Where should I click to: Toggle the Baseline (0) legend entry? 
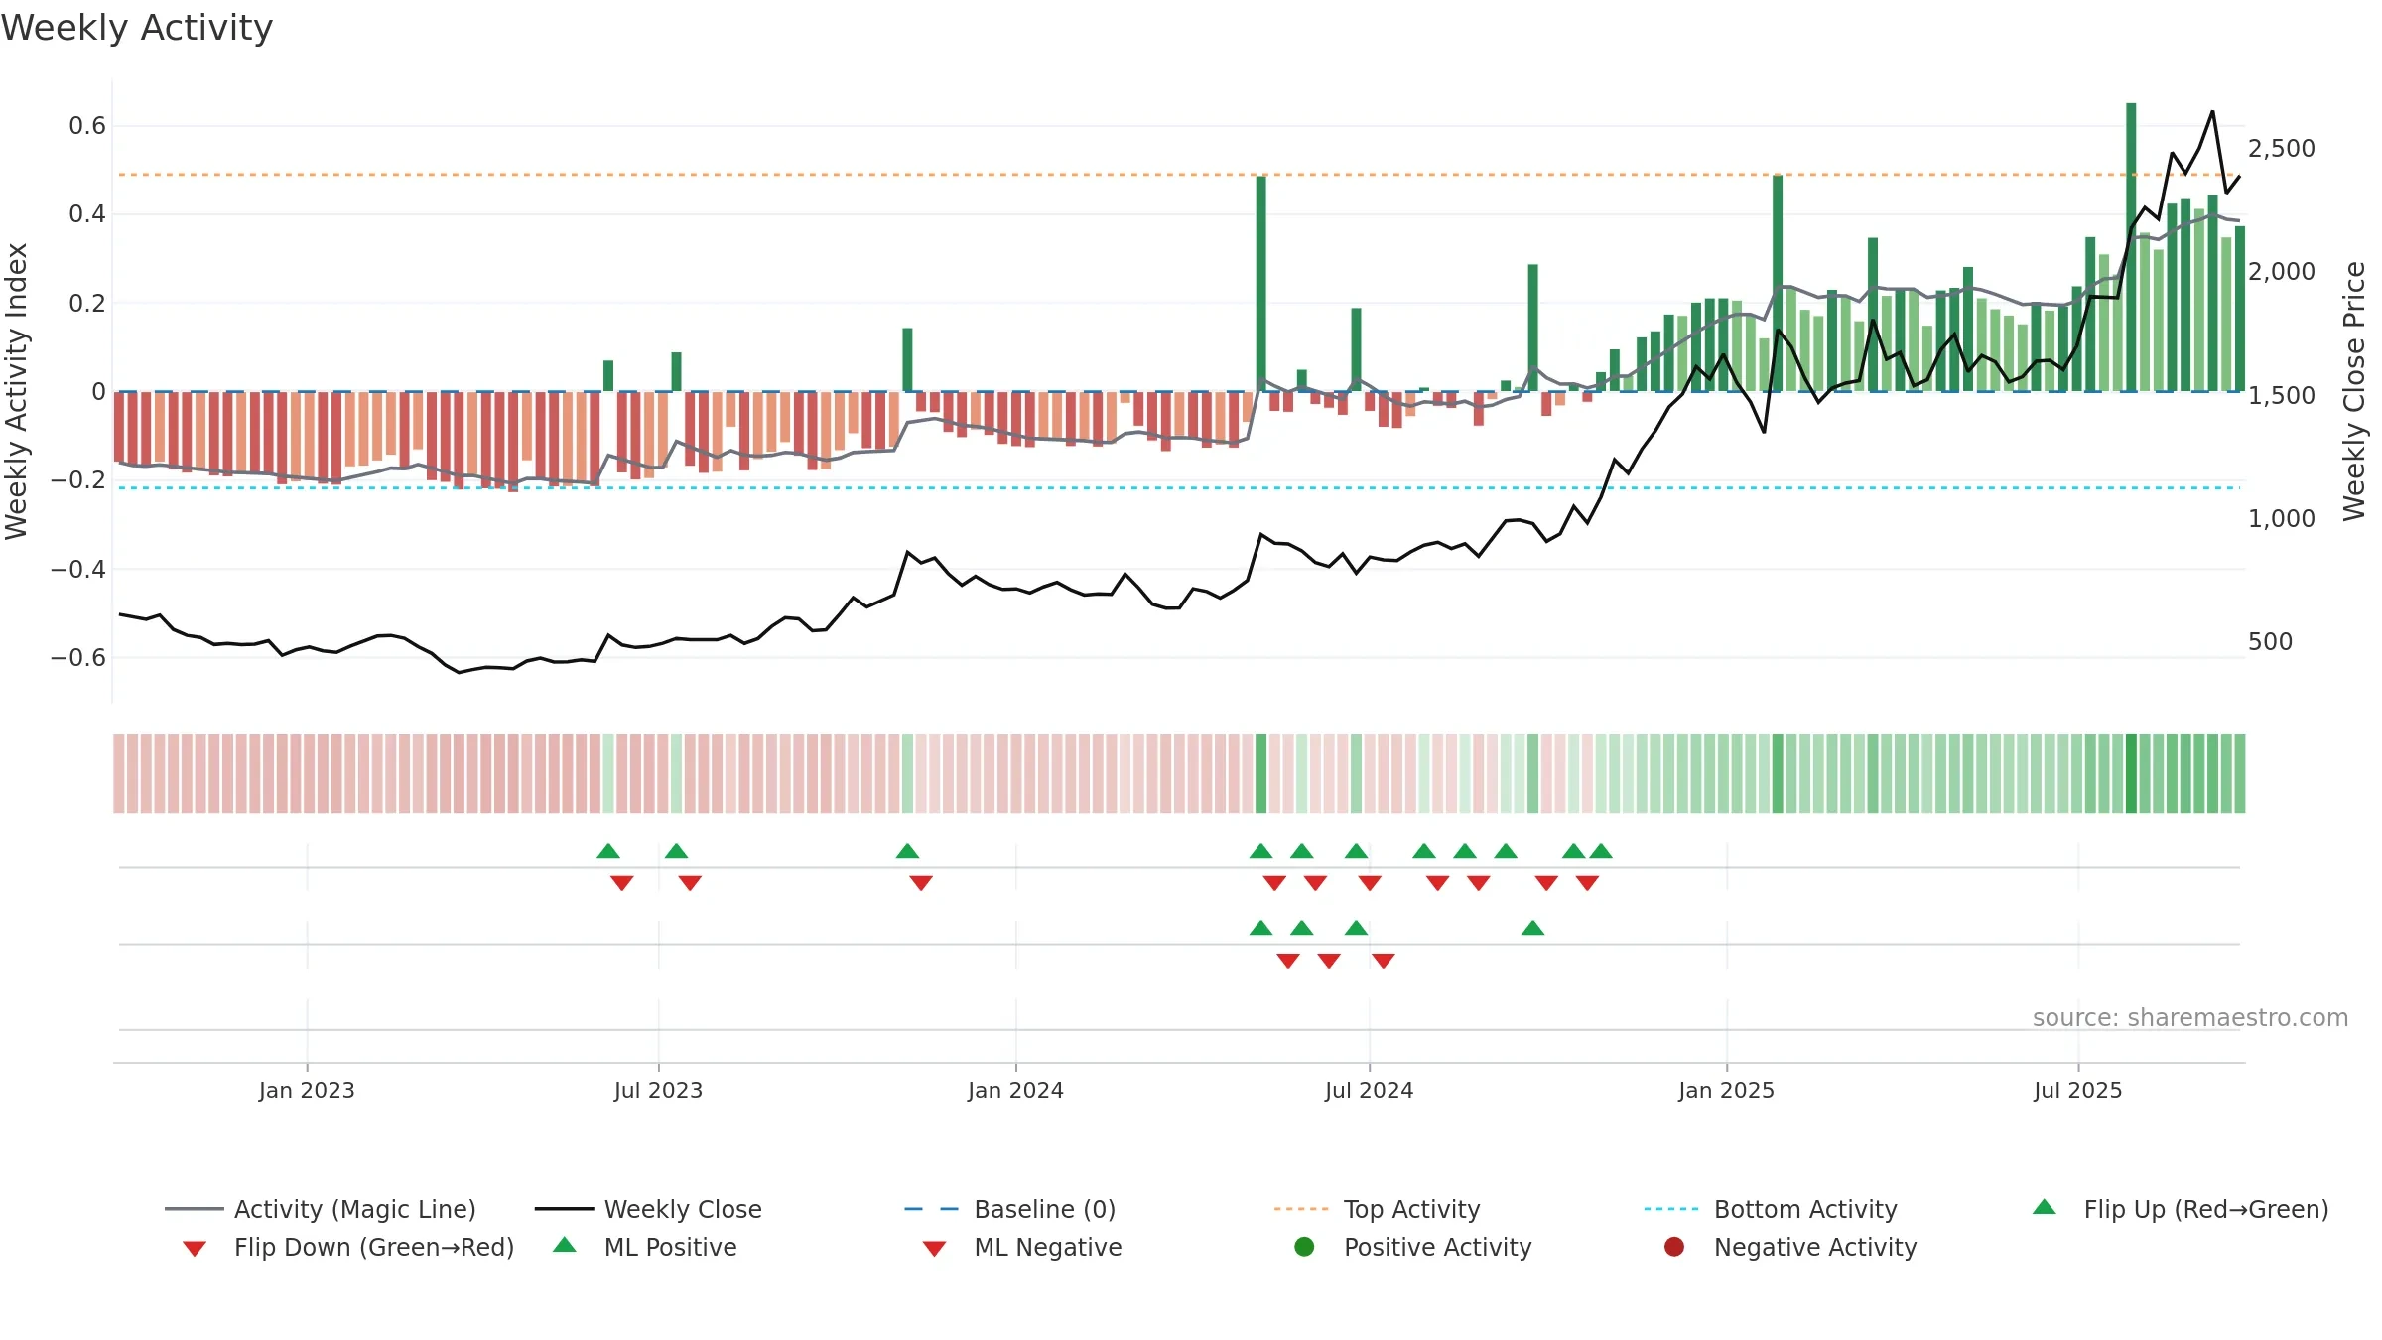[1010, 1209]
